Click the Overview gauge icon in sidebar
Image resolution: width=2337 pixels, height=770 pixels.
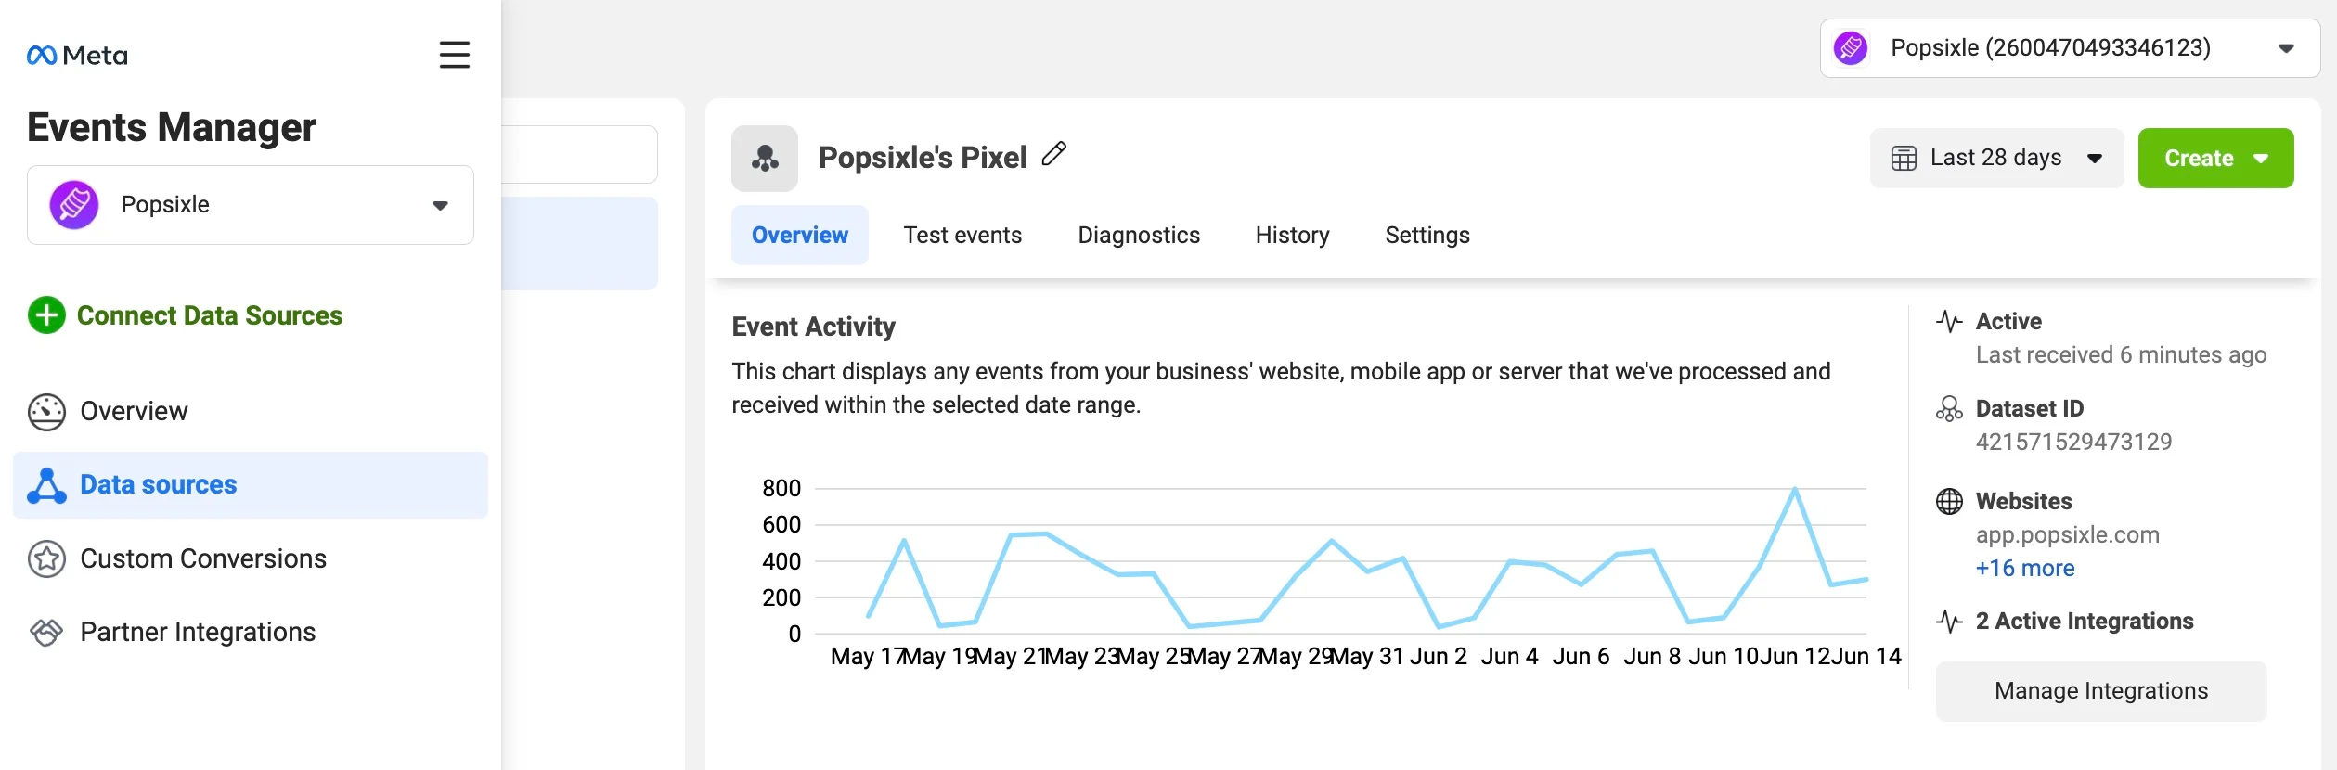46,412
